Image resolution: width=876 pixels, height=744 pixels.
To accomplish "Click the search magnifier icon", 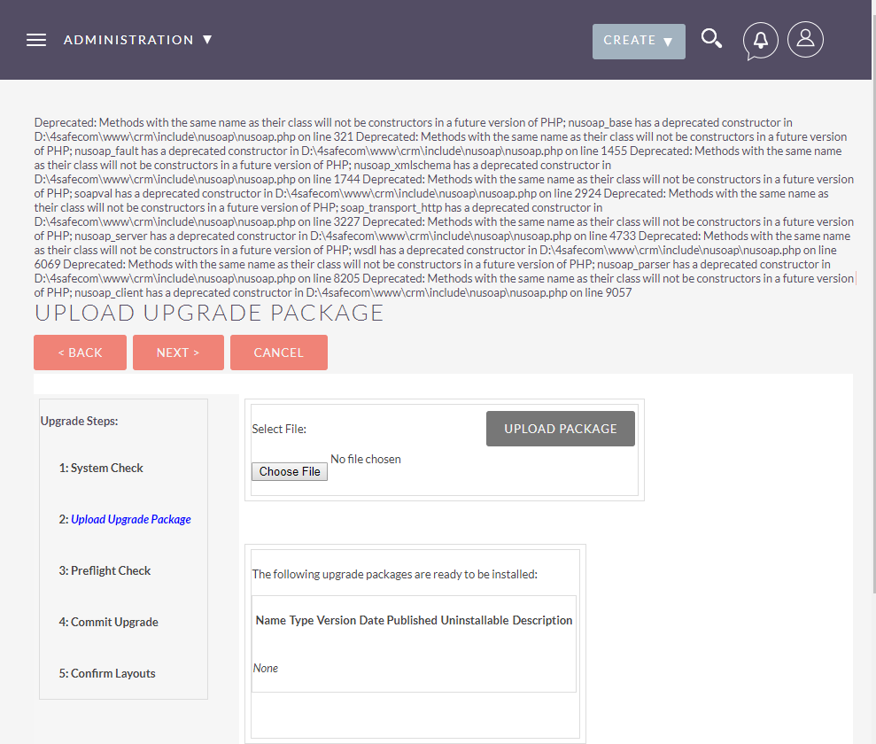I will (x=711, y=39).
